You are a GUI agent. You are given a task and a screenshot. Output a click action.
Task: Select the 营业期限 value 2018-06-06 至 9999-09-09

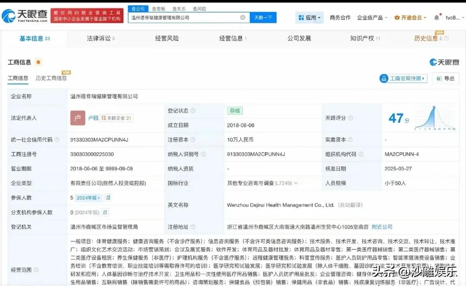click(102, 169)
